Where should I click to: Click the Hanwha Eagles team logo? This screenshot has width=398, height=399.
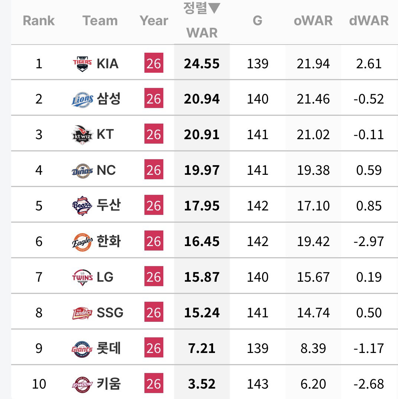point(82,242)
